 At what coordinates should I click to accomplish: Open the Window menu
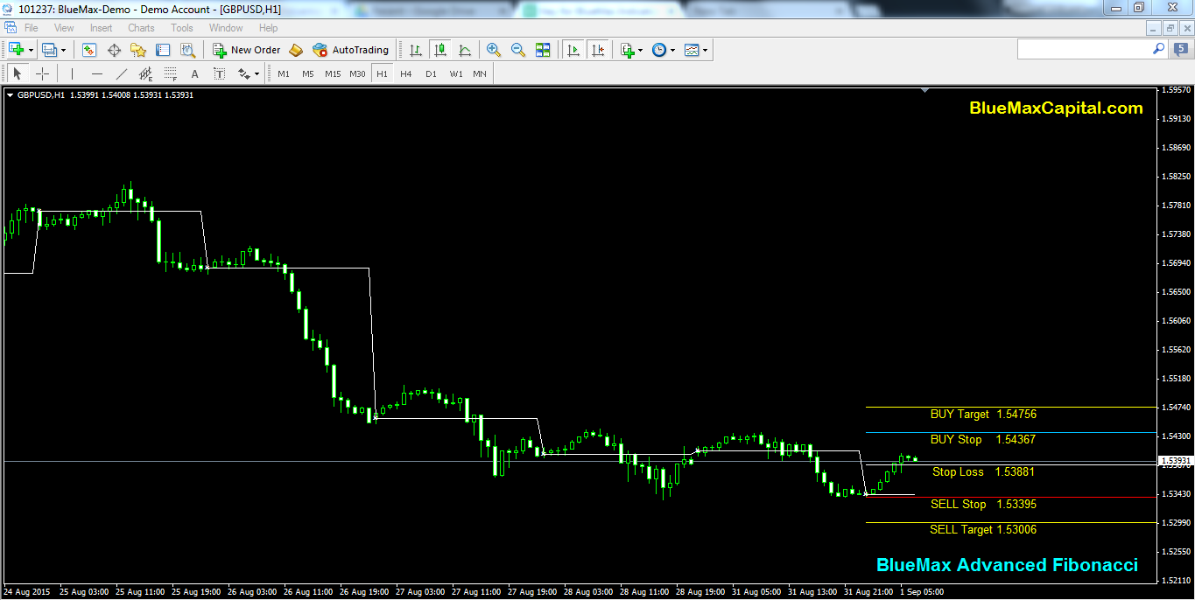coord(226,28)
